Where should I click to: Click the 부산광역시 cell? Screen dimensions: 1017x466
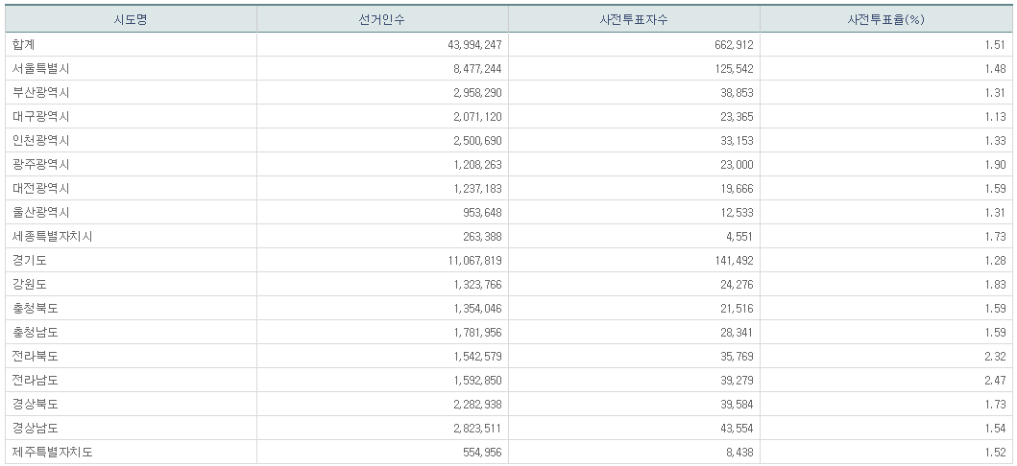pyautogui.click(x=41, y=93)
